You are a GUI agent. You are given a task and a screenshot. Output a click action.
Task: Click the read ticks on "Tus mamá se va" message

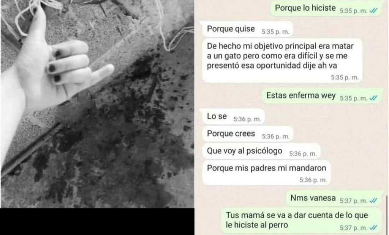pos(373,227)
